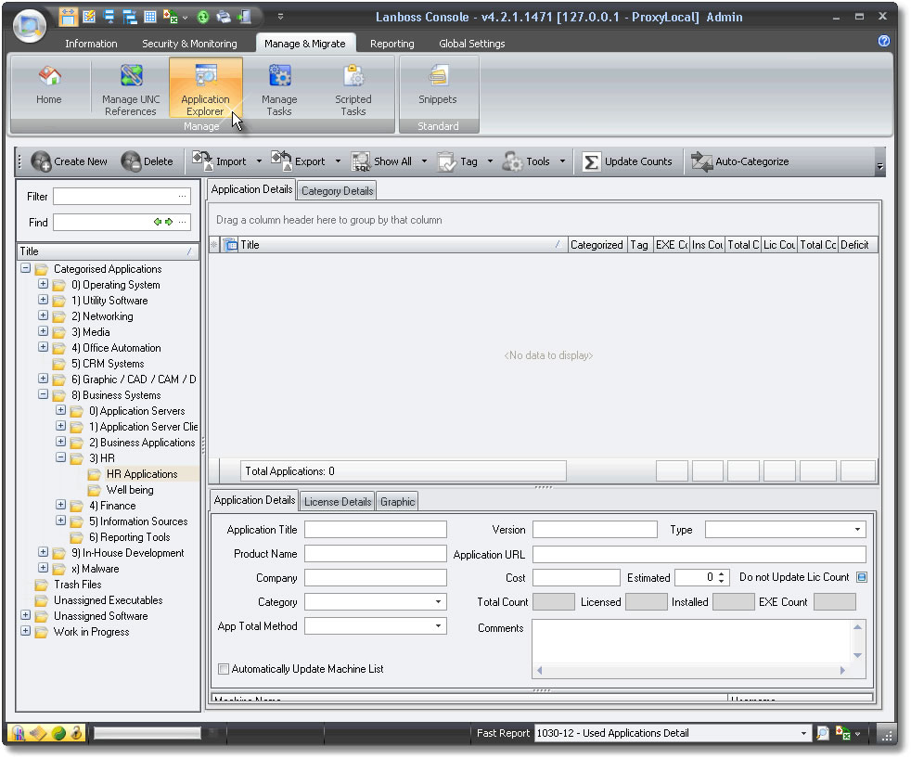Expand the 0) Operating System node
The width and height of the screenshot is (911, 759).
[44, 285]
